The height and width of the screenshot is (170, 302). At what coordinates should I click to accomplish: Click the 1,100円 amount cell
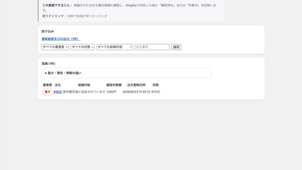[x=111, y=92]
